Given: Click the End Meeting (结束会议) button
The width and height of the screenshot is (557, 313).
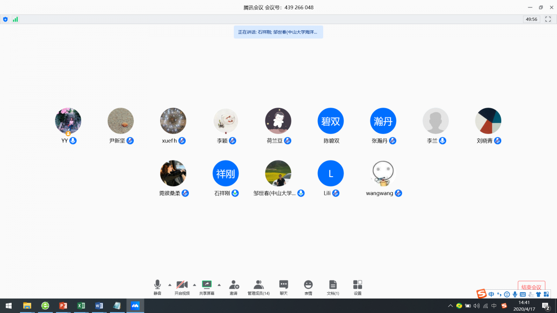Looking at the screenshot, I should tap(531, 287).
